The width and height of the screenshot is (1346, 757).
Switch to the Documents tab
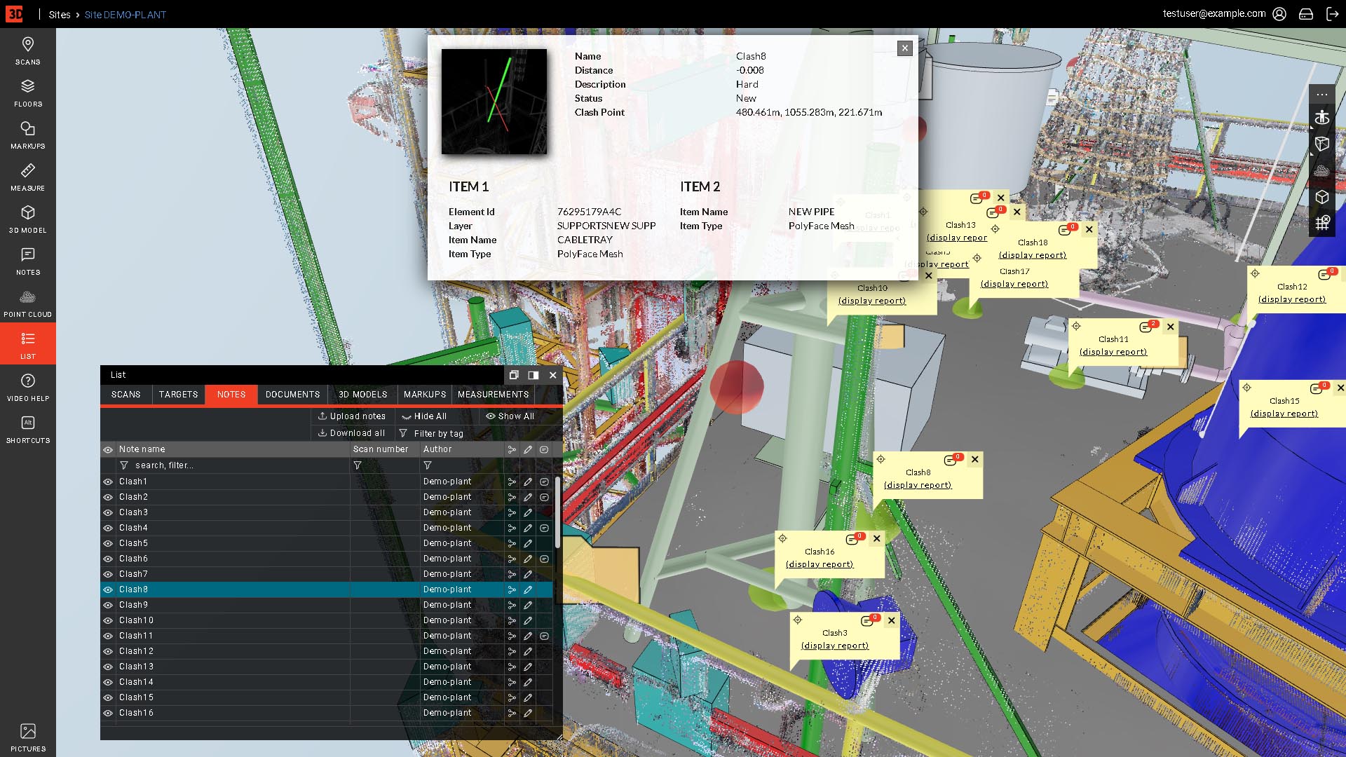tap(292, 395)
